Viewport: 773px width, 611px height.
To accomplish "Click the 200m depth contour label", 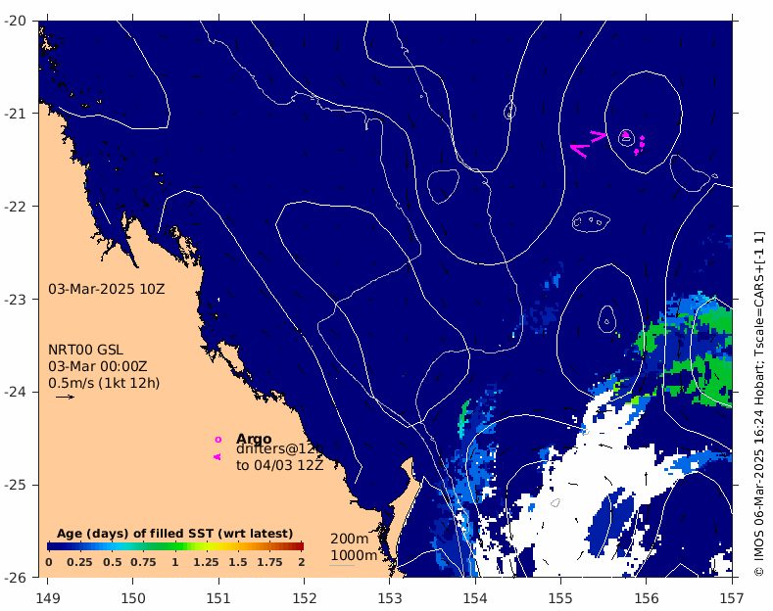I will click(x=350, y=539).
